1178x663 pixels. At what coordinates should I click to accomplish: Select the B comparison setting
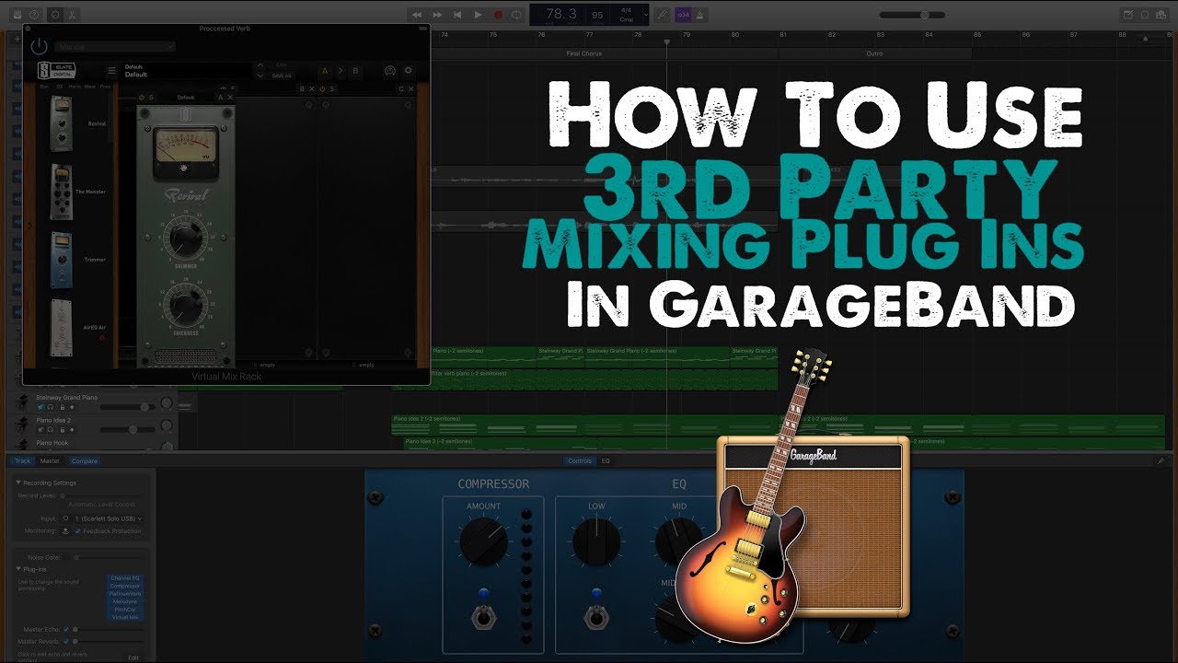[x=355, y=71]
